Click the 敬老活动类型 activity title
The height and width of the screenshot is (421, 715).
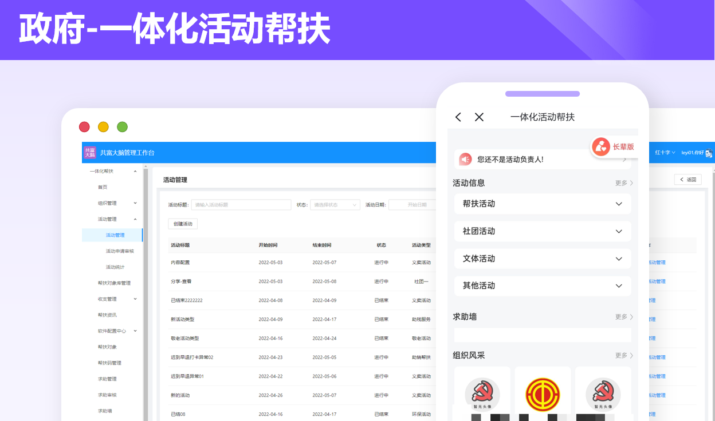tap(184, 339)
